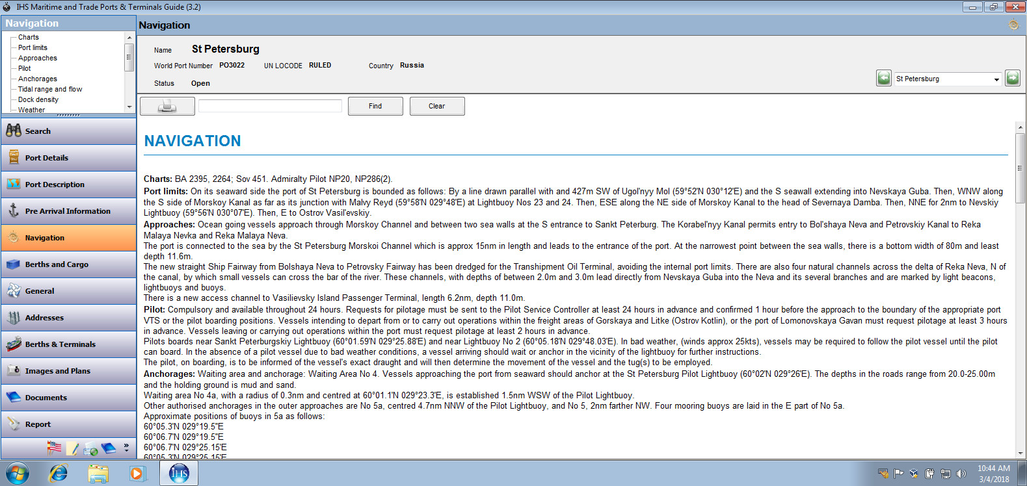Click the notepad with pen icon
The width and height of the screenshot is (1027, 486).
click(73, 448)
